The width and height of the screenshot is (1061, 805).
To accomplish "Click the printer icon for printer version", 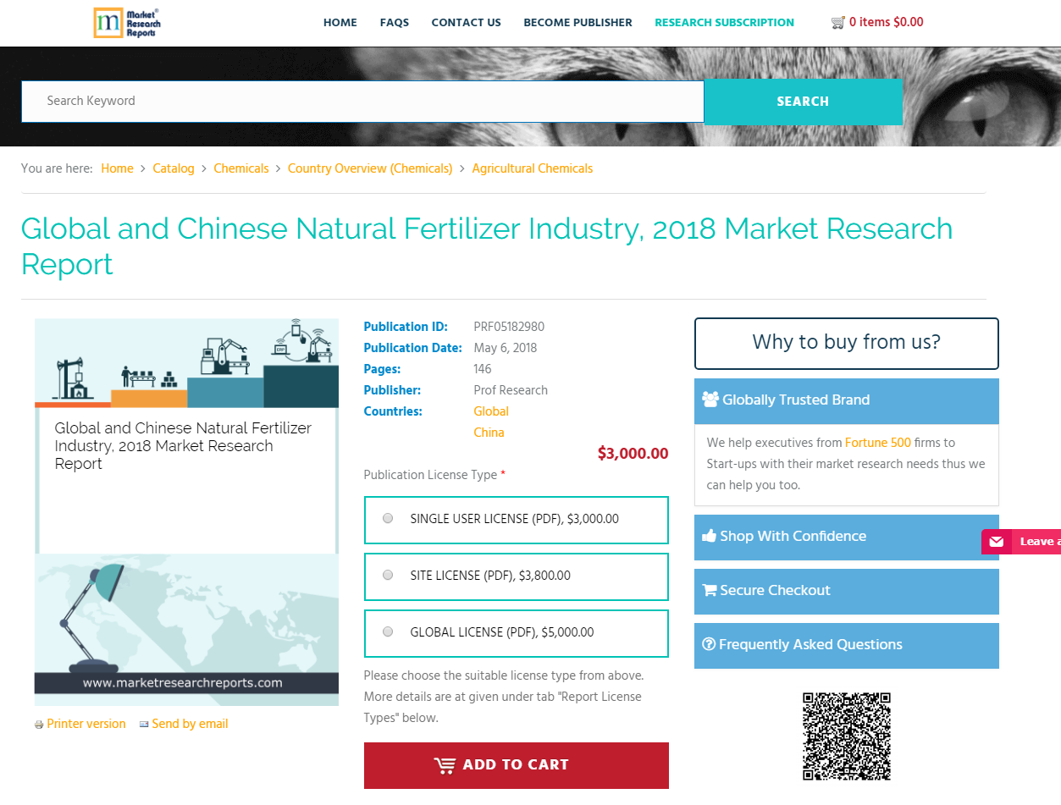I will [39, 724].
